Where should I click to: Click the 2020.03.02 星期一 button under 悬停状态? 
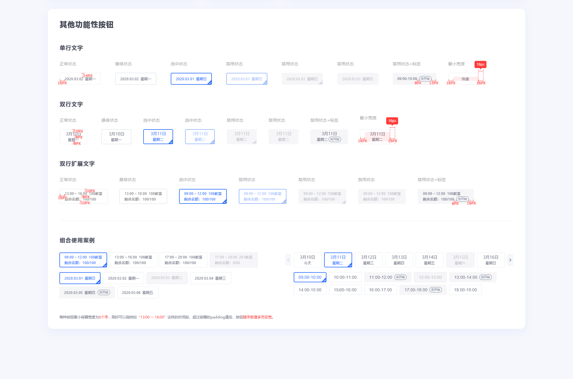[x=136, y=79]
